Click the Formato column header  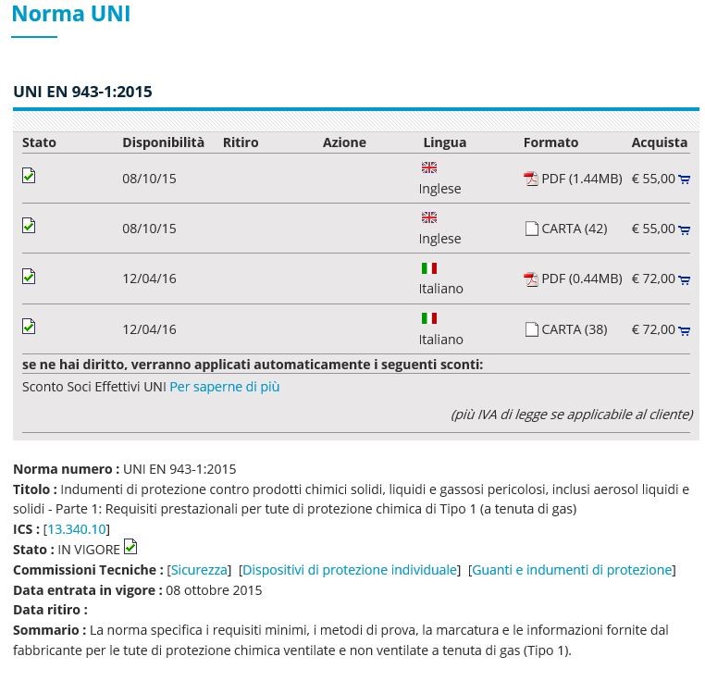(550, 142)
